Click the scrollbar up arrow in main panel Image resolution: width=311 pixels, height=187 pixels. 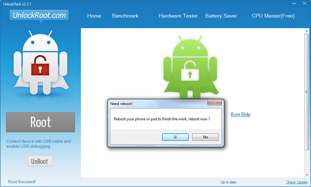point(307,31)
